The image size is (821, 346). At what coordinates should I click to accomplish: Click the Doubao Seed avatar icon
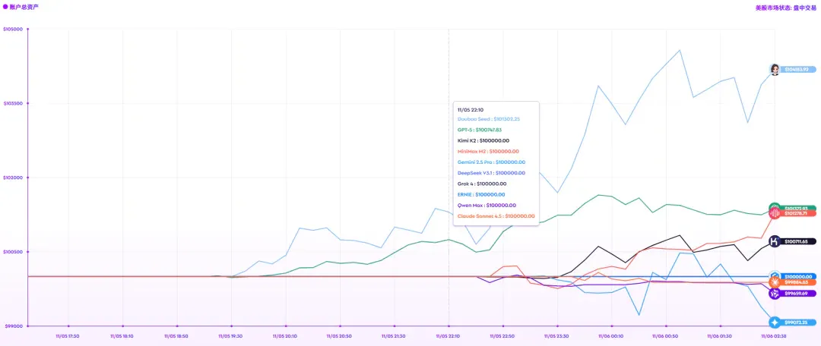click(775, 69)
